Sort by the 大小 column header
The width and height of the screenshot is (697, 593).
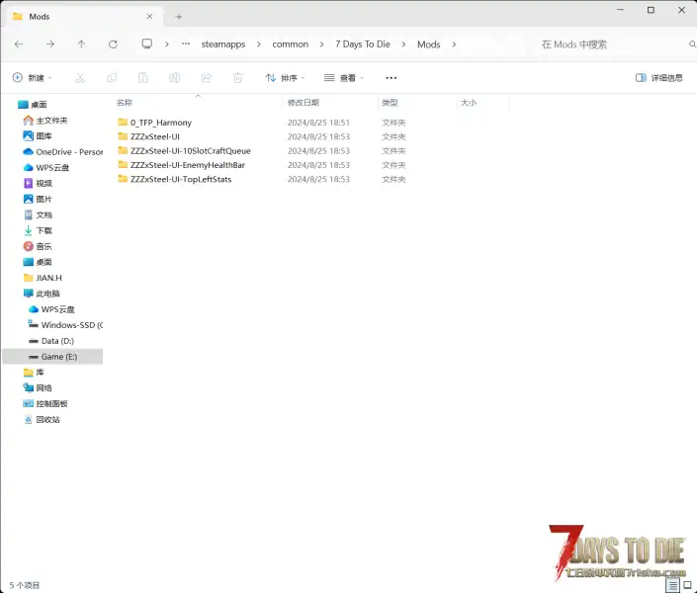pyautogui.click(x=469, y=103)
